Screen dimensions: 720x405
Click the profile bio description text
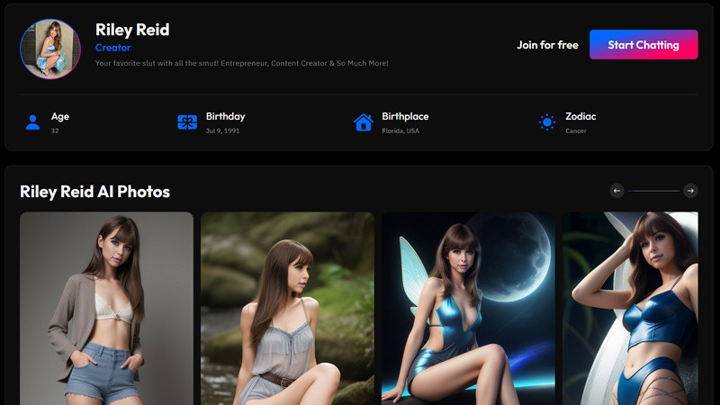[x=241, y=63]
